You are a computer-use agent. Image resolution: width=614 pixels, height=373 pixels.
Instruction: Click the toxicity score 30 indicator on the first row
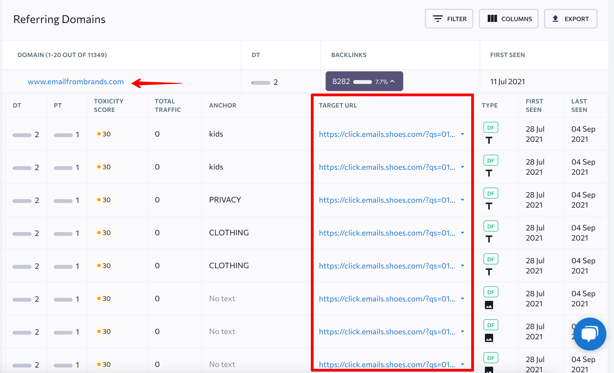tap(104, 134)
